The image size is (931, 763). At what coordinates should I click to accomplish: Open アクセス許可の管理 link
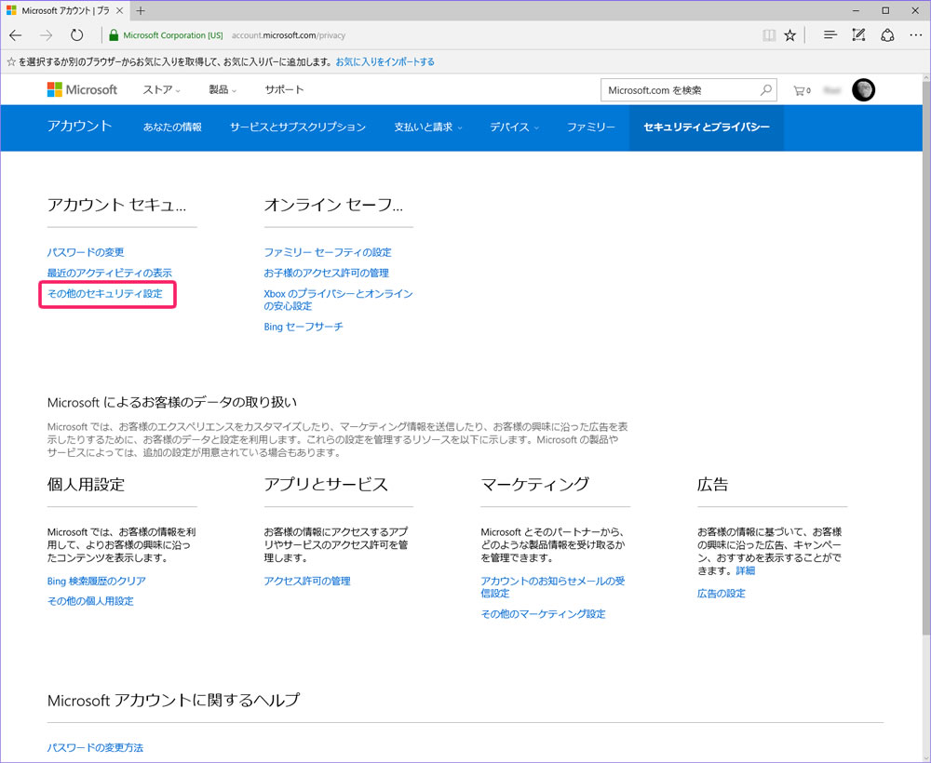pos(307,581)
